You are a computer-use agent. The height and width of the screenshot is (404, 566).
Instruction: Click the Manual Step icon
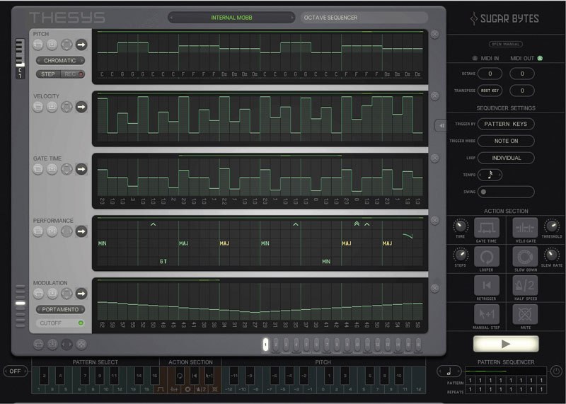tap(486, 315)
